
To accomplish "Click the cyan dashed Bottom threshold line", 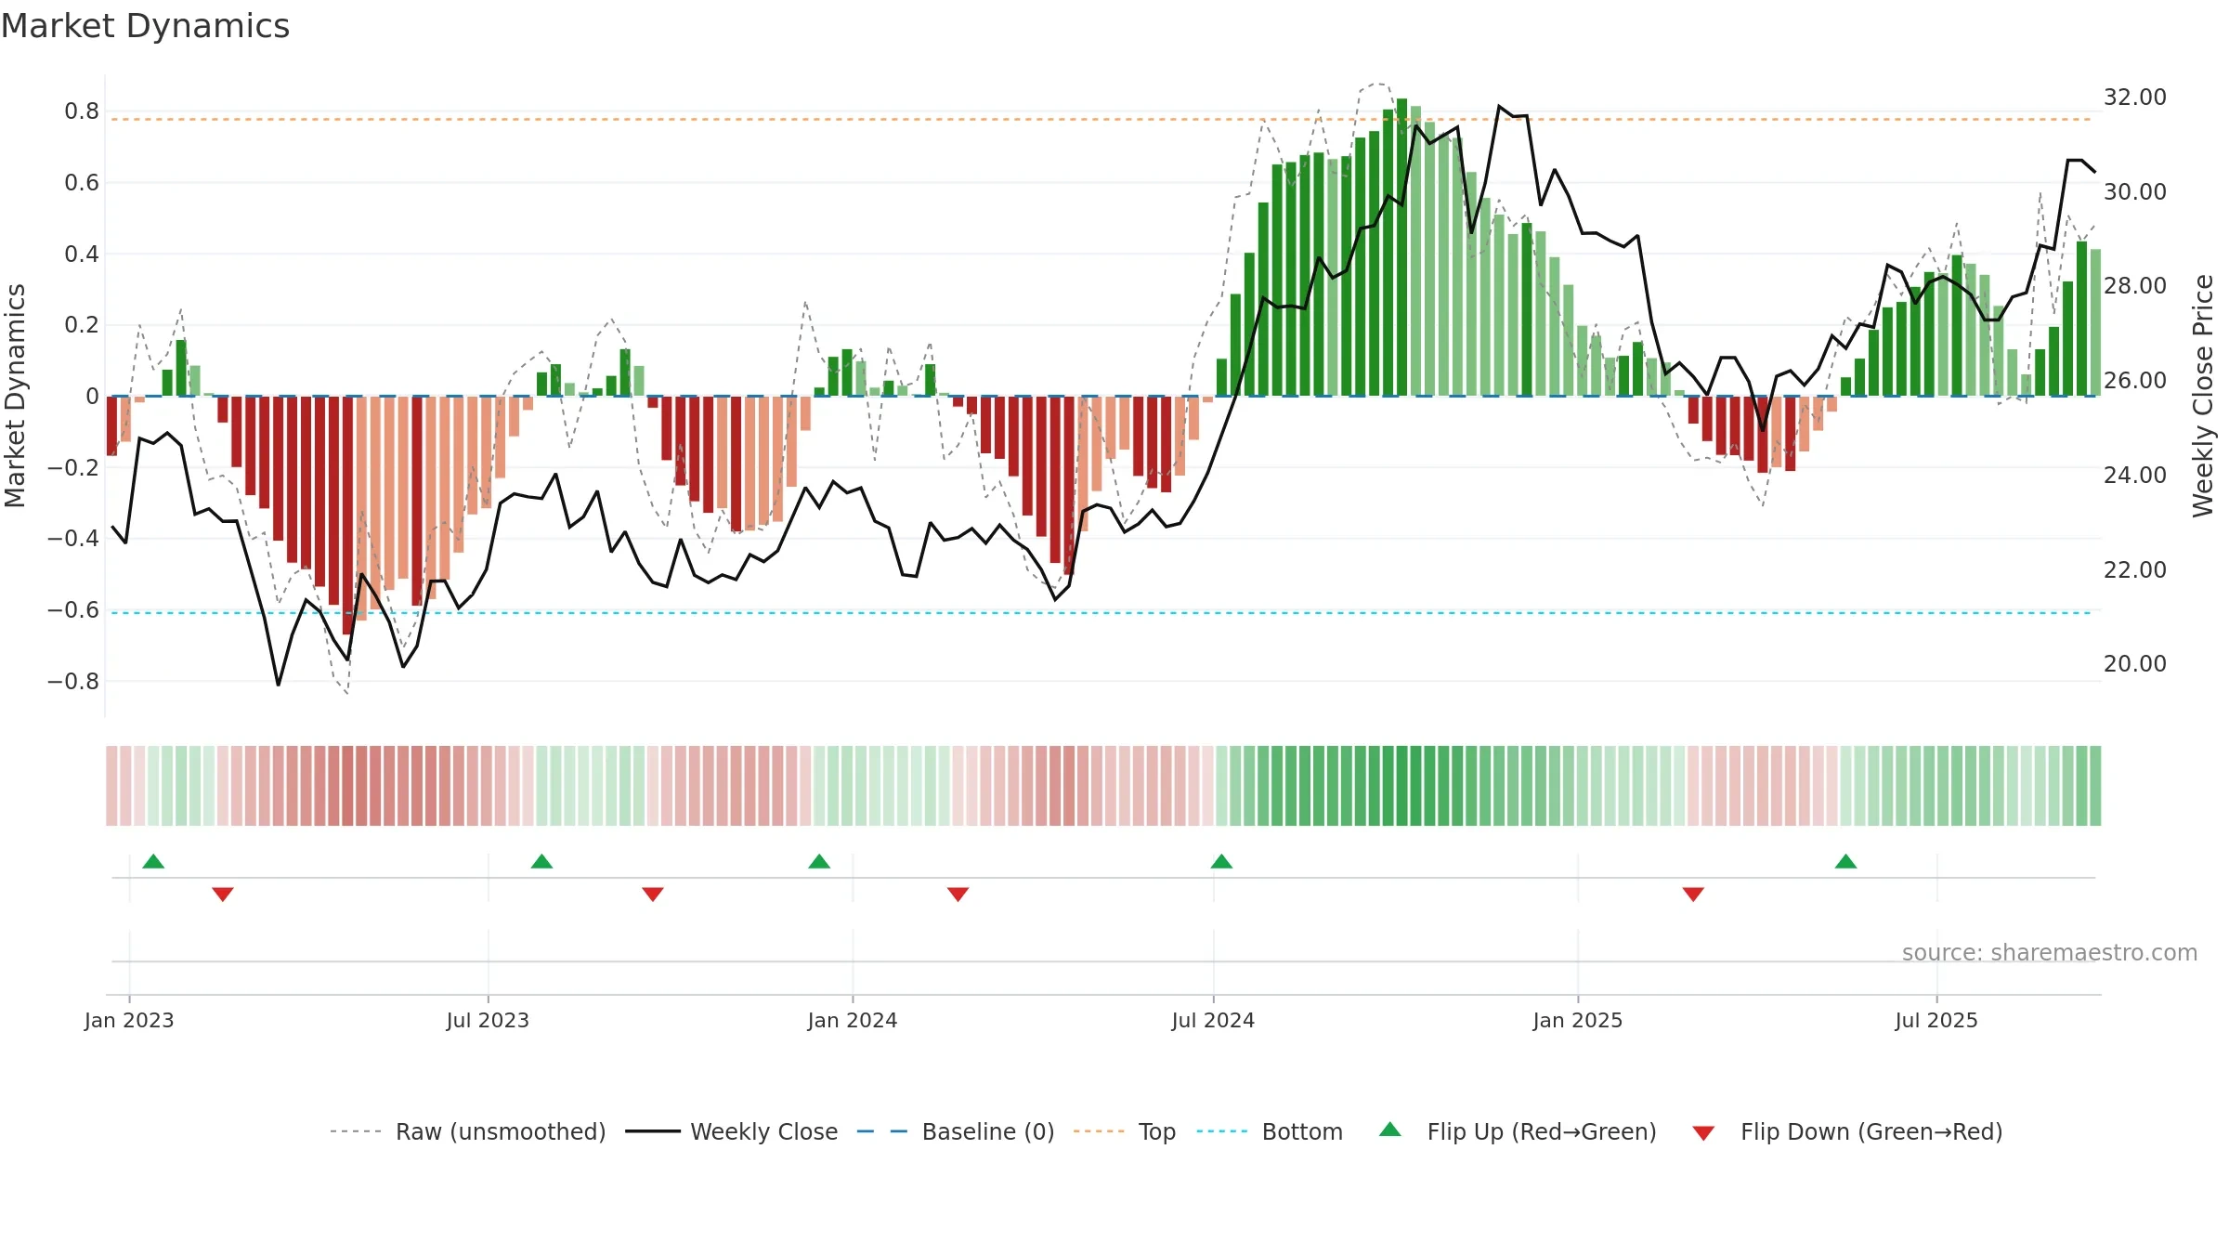I will coord(1101,613).
